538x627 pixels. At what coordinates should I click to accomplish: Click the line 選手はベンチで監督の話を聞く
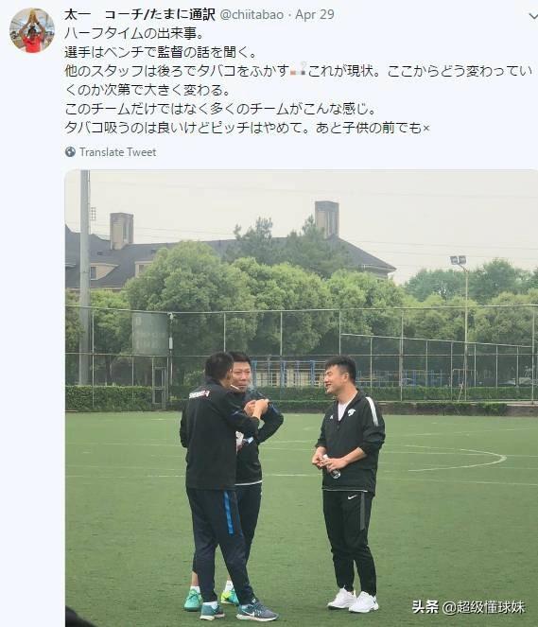click(161, 52)
